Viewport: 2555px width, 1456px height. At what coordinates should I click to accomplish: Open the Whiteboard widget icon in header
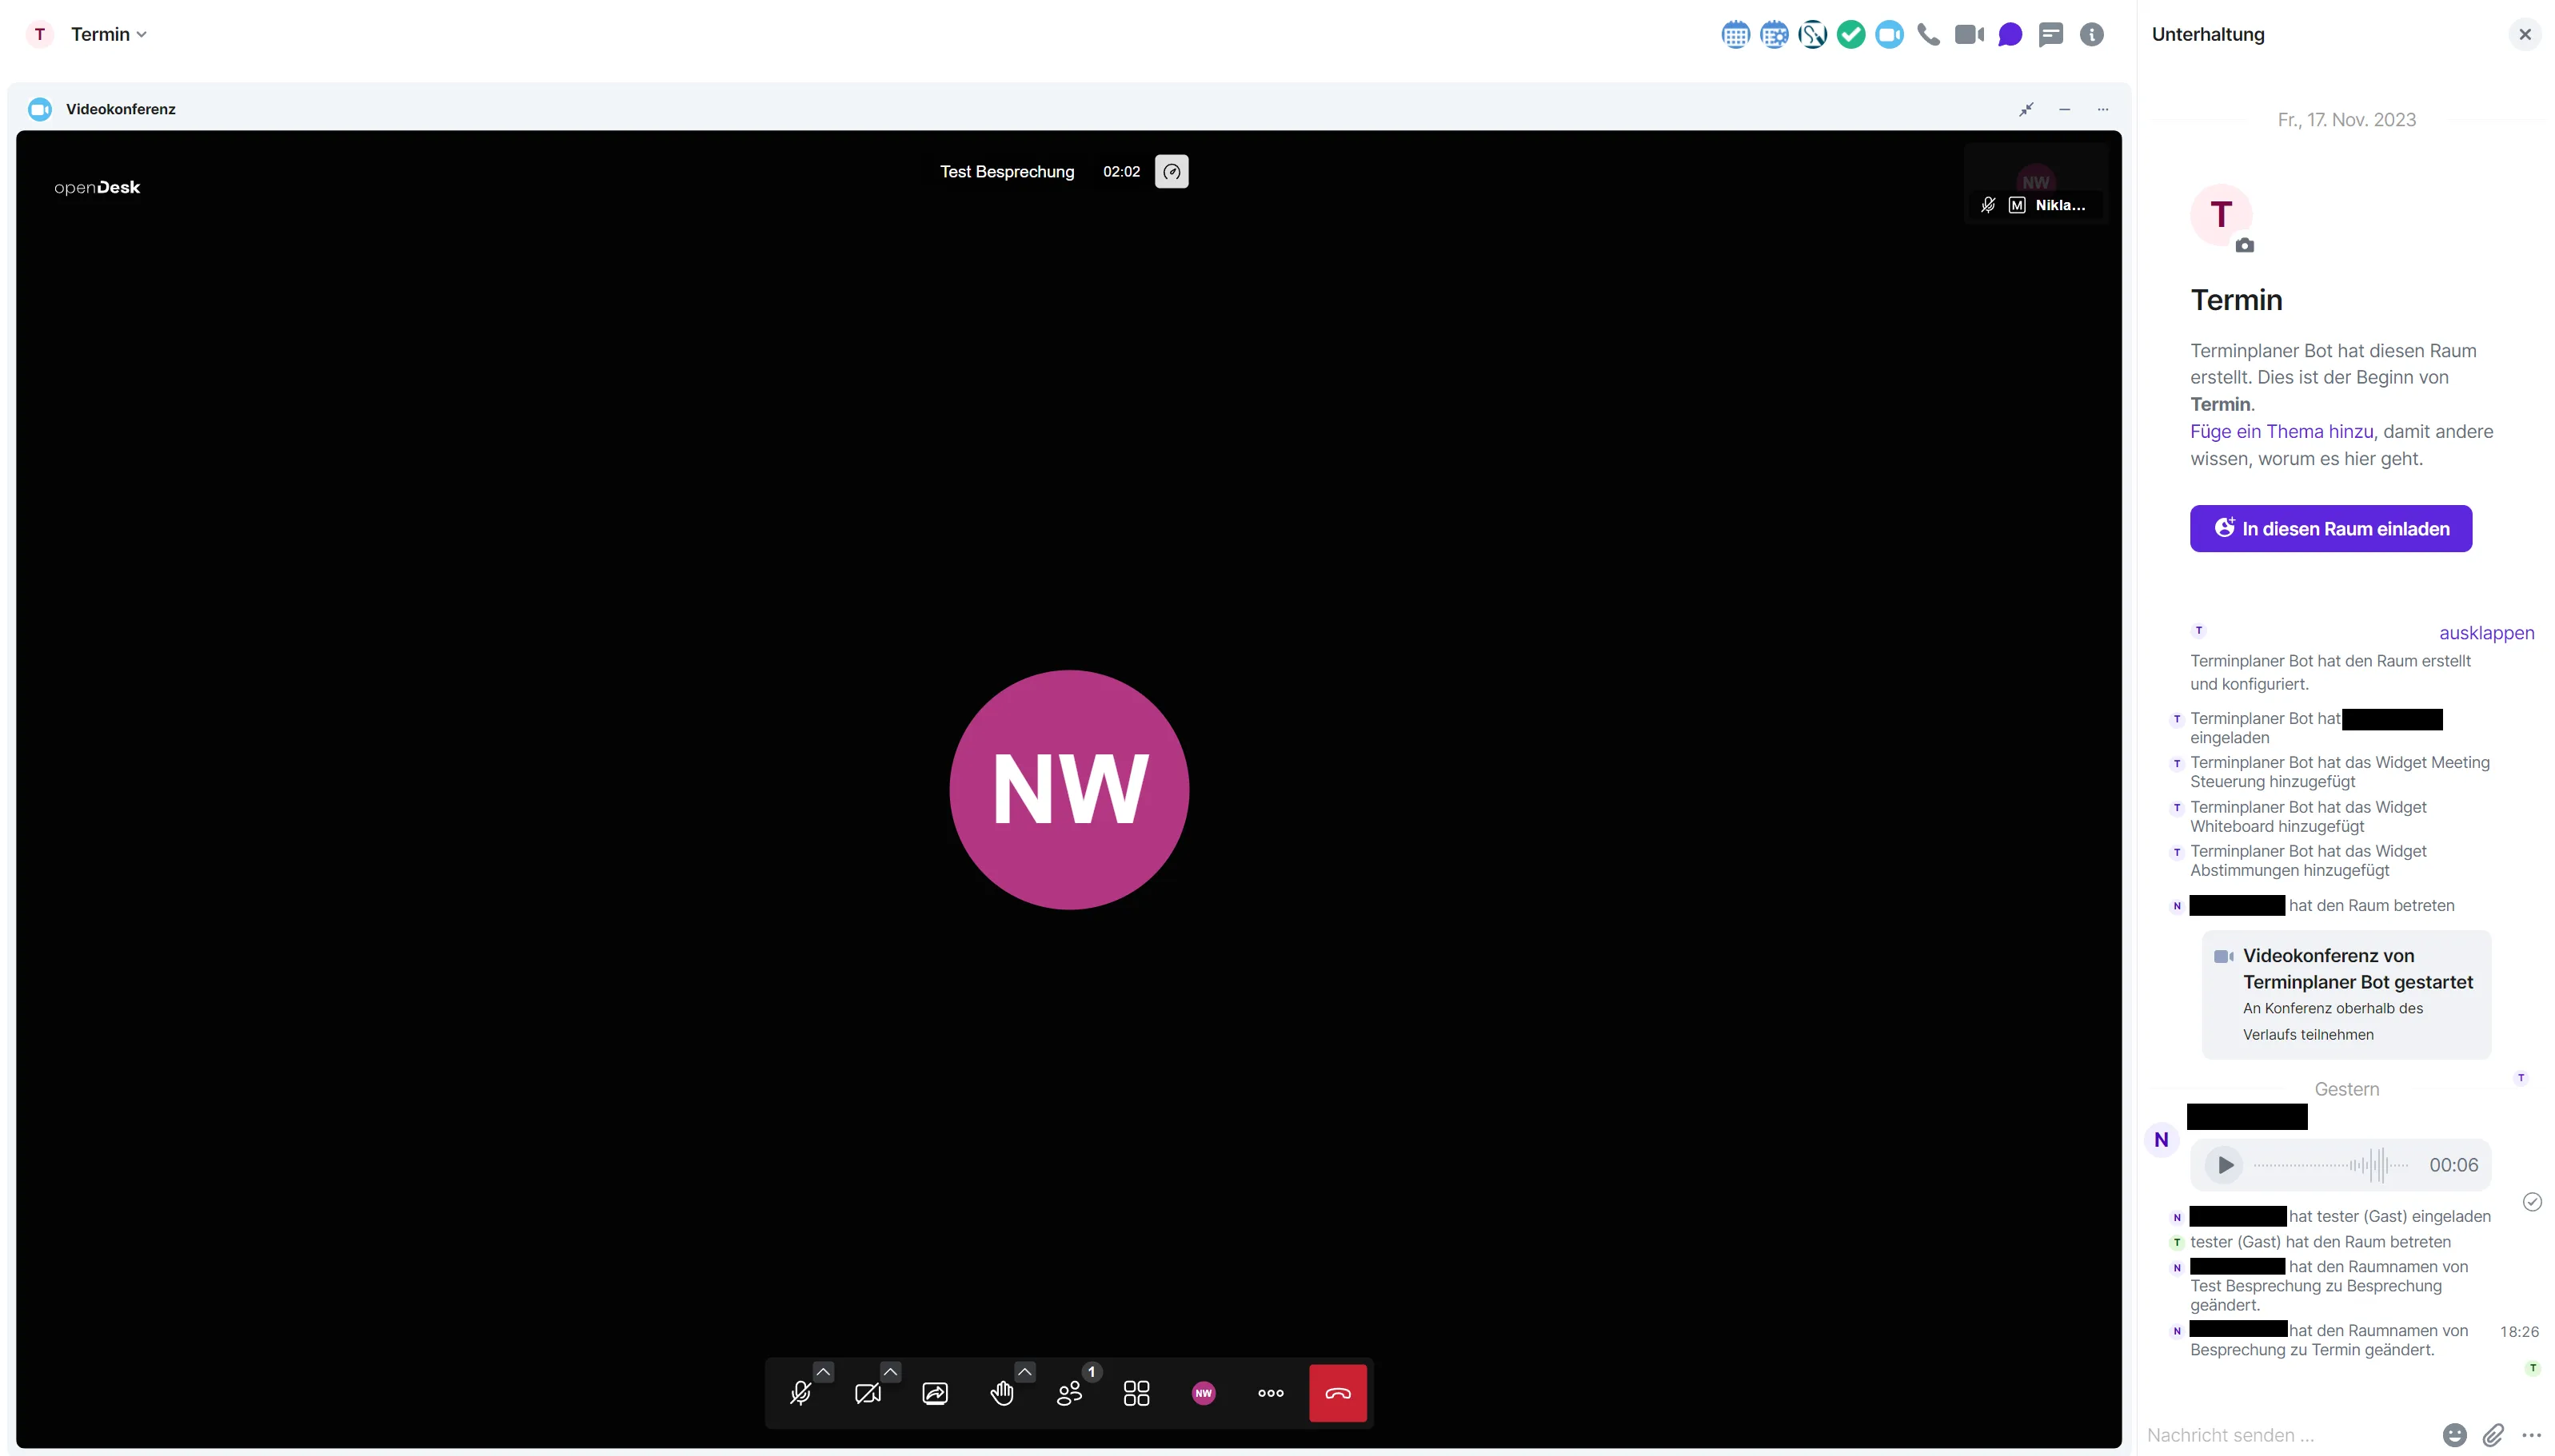tap(1812, 35)
